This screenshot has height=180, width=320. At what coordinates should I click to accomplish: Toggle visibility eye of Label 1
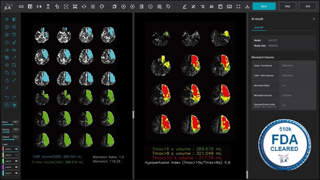click(x=16, y=149)
